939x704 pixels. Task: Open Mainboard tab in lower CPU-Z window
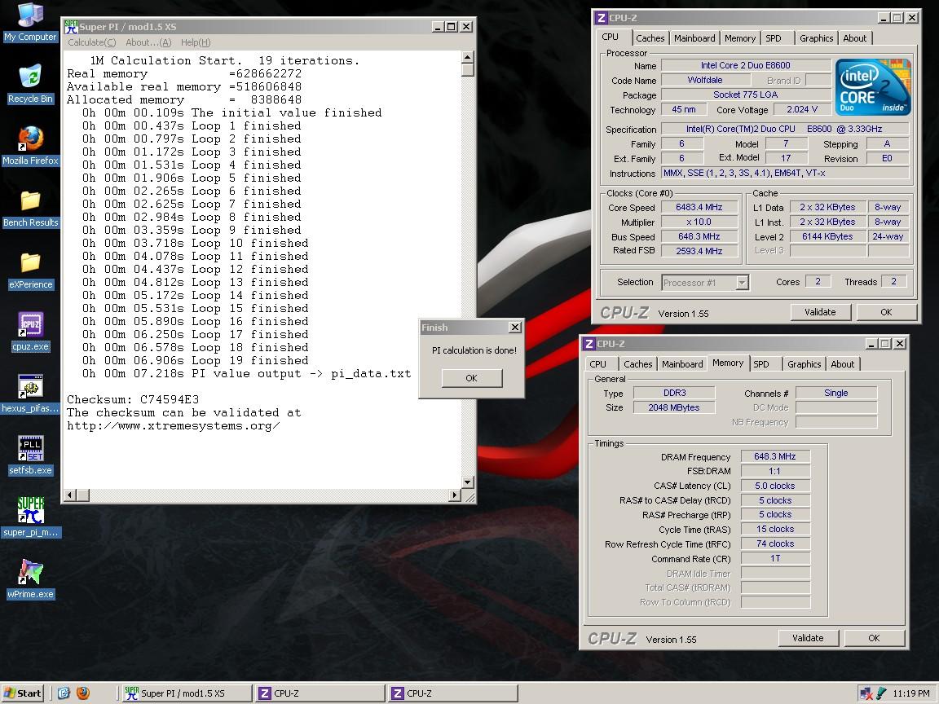[x=682, y=364]
